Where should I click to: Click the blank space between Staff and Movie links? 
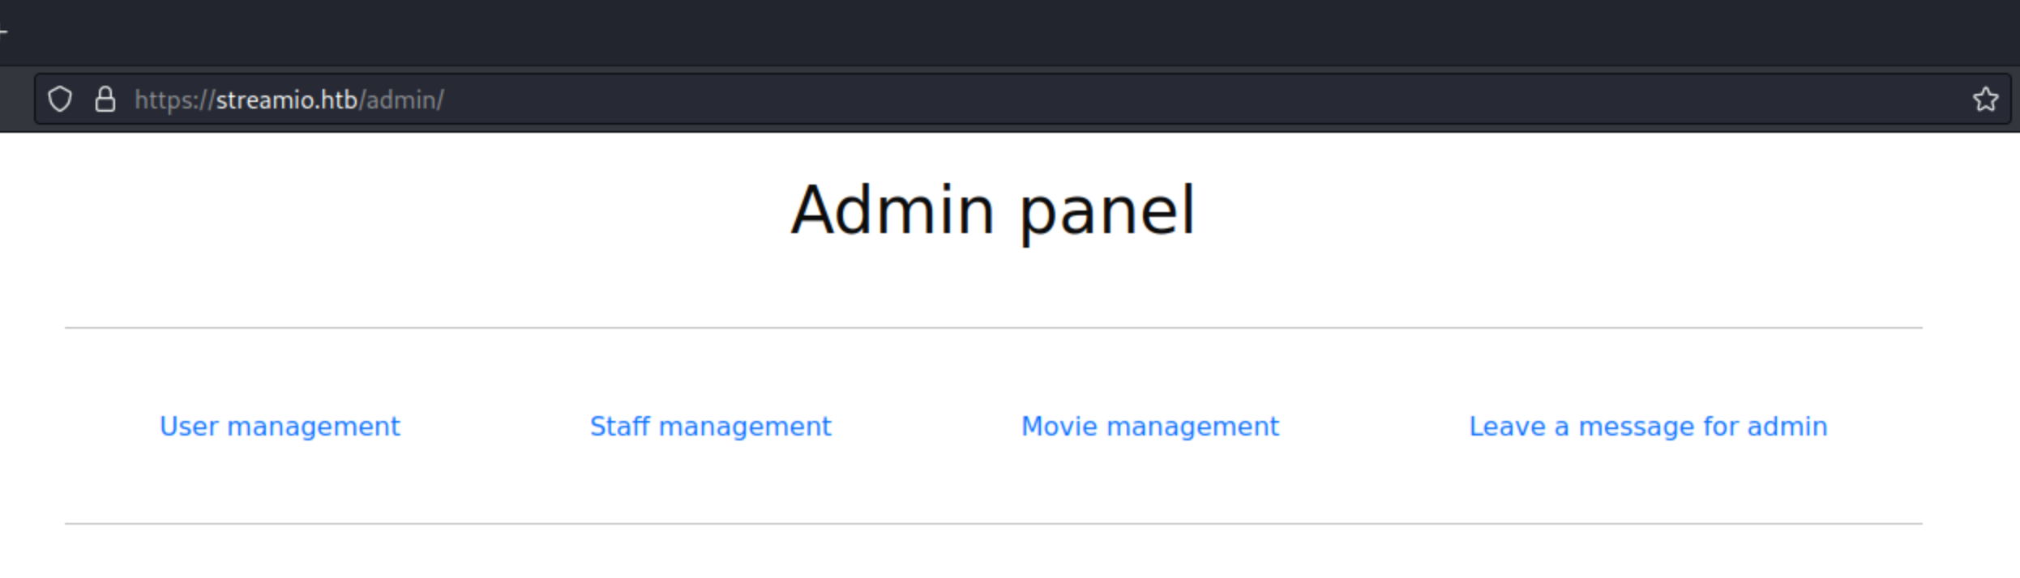[x=927, y=427]
